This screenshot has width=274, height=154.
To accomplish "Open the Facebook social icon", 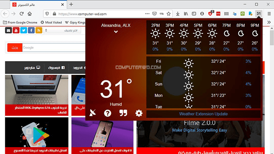I will pyautogui.click(x=31, y=30).
